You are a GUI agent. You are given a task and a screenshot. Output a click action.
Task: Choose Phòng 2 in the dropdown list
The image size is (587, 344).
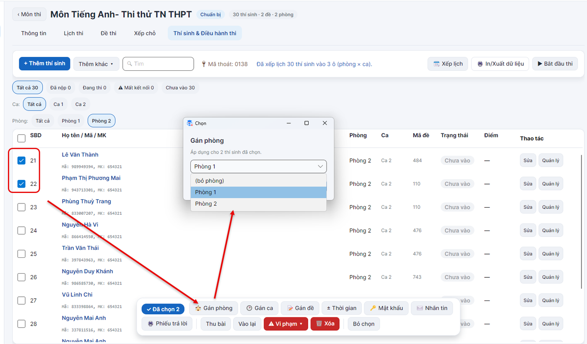click(258, 204)
